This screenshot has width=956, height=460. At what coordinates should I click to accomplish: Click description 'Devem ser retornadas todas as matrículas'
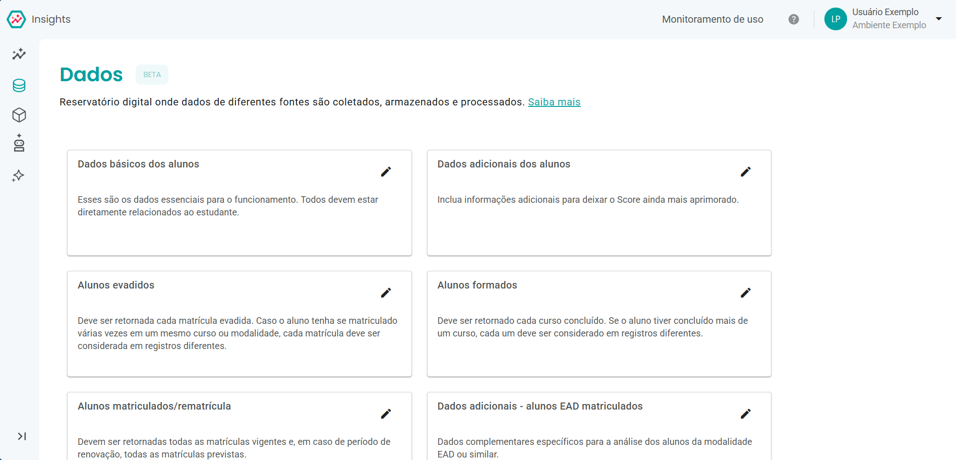click(x=234, y=448)
